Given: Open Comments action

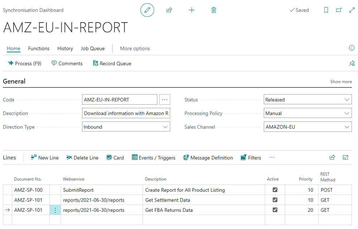Looking at the screenshot, I should pos(67,63).
